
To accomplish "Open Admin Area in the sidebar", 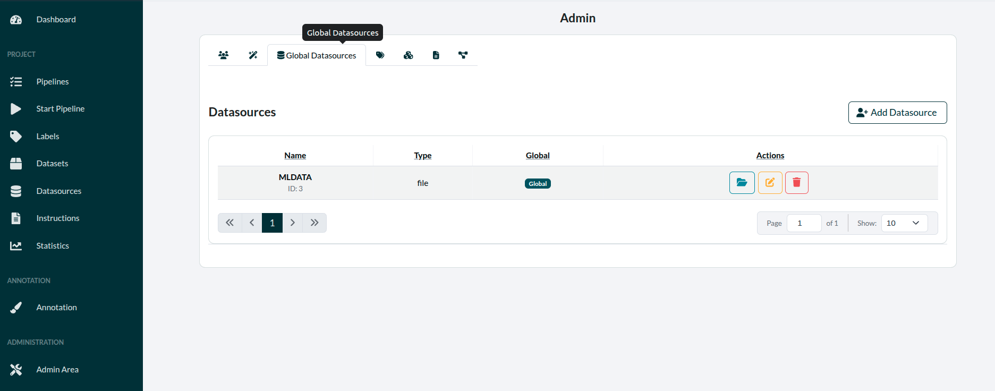I will coord(57,370).
